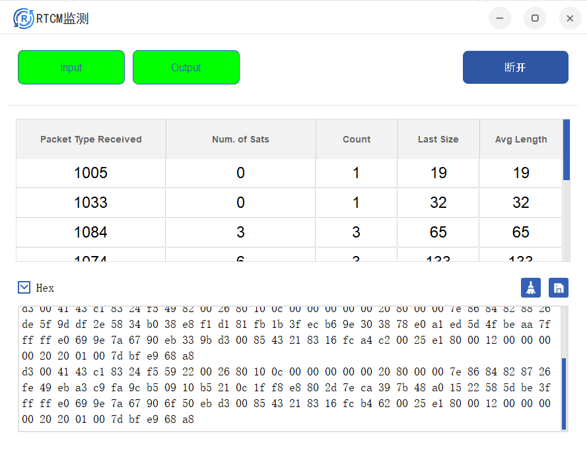Click the RTCM monitor logo icon
Viewport: 587px width, 450px height.
23,18
